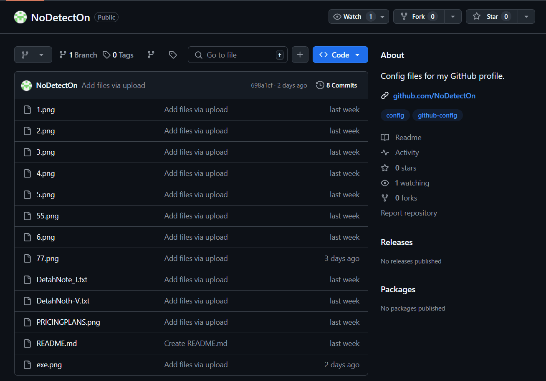Click the eye icon beside 1 watching
This screenshot has height=381, width=546.
click(385, 183)
